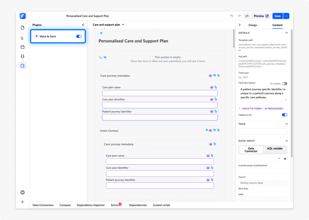
Task: Click the override param codeSystem input
Action: (x=263, y=171)
